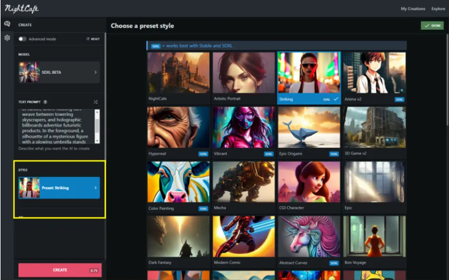The width and height of the screenshot is (449, 280).
Task: Select the Anime v2 preset style
Action: 374,77
